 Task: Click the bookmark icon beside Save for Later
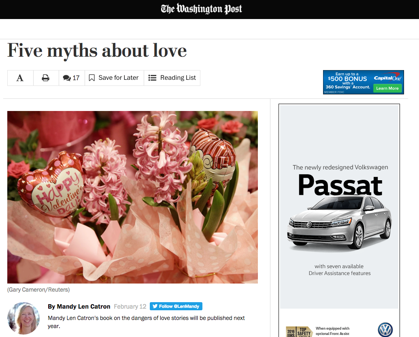click(92, 78)
